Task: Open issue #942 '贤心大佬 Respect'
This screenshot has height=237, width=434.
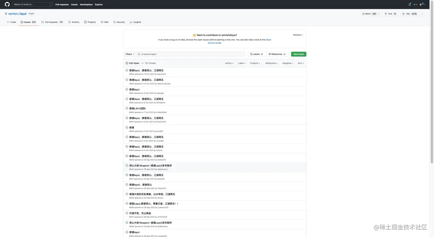Action: (150, 166)
